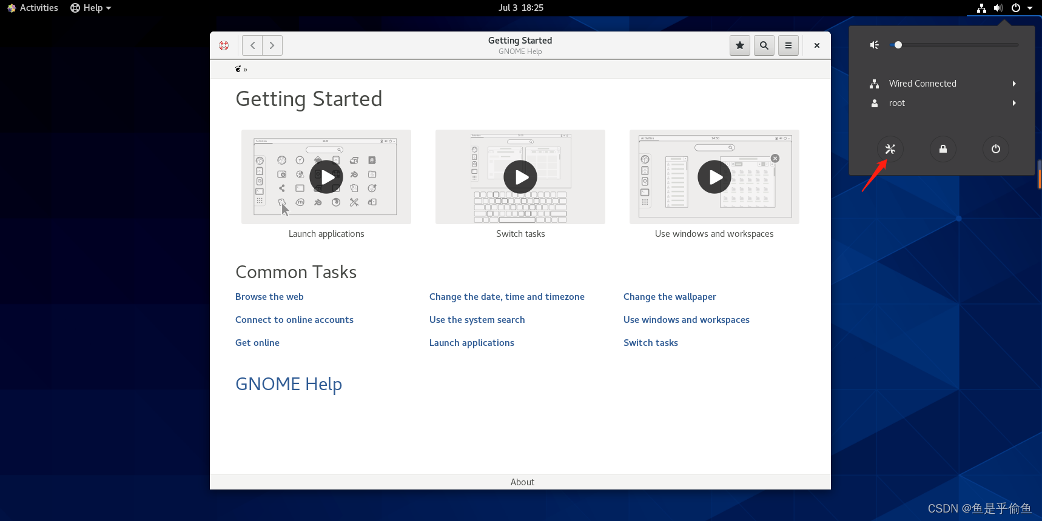Open the Activities overview

pos(33,8)
